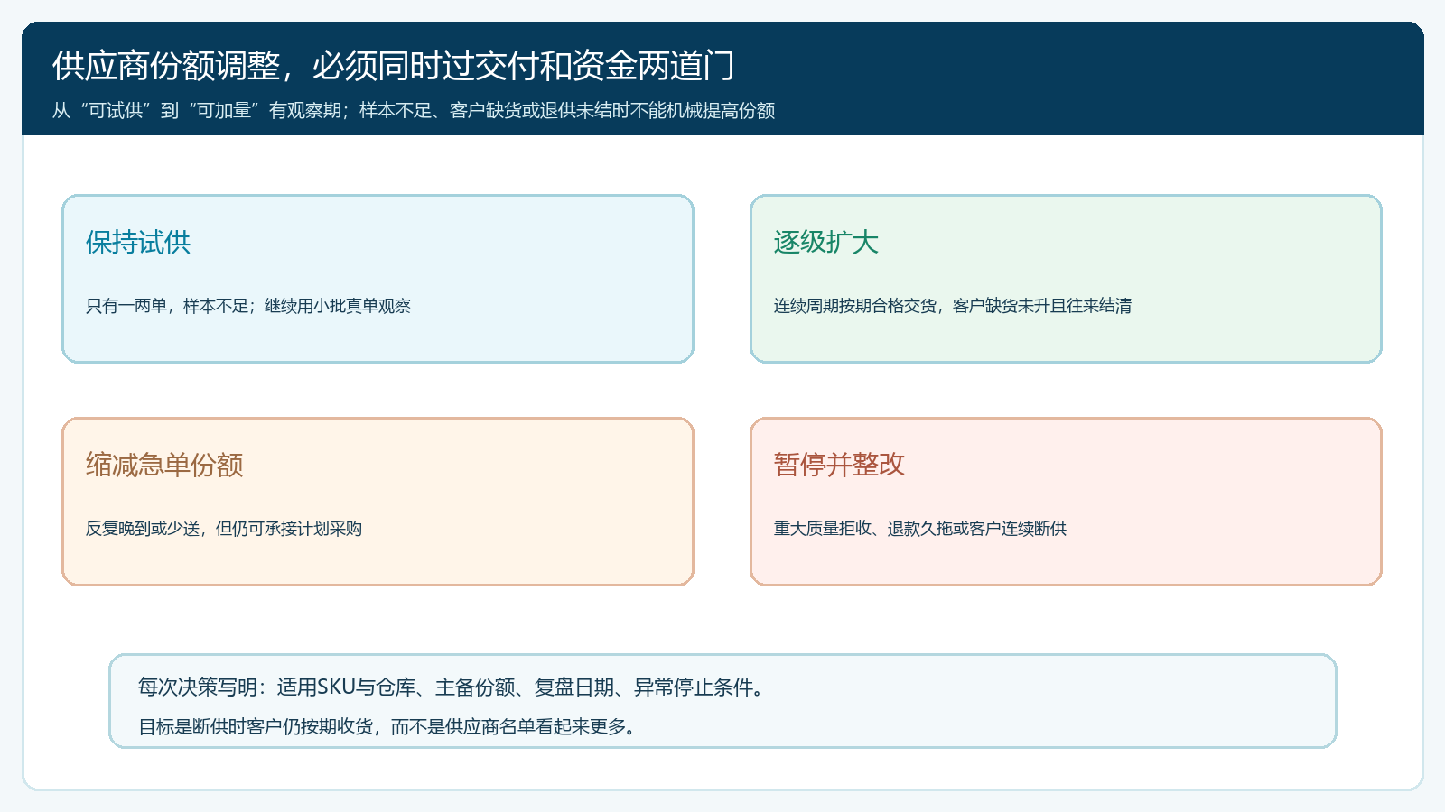Select the 保持试供 card heading
Screen dimensions: 1445x812
point(138,242)
